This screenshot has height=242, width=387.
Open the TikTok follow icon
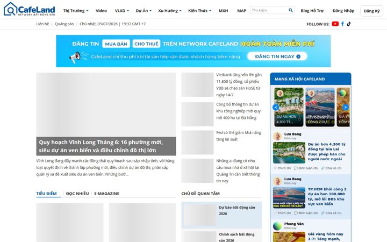[348, 24]
